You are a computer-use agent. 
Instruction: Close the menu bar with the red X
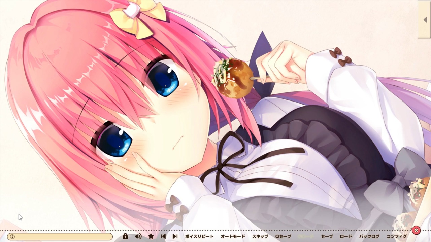(x=416, y=230)
